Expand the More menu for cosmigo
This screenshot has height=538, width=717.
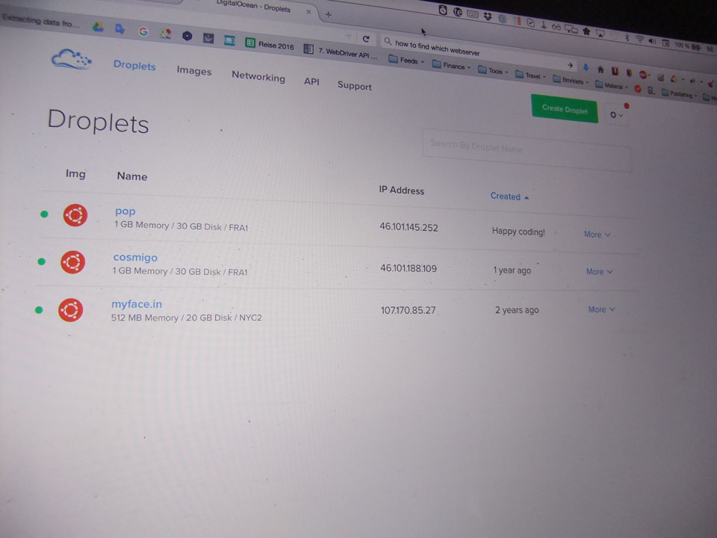[599, 272]
